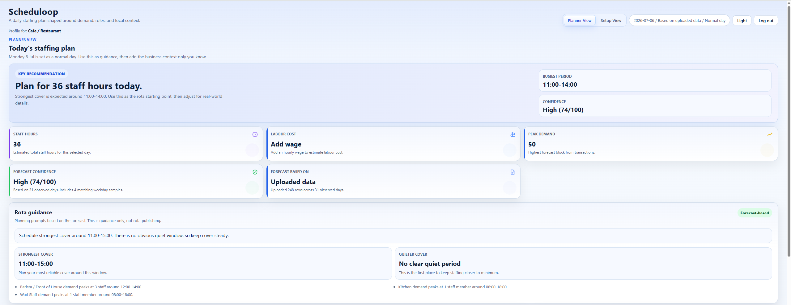Click the Barista / Front of House demand bullet
Screen dimensions: 791x305
81,287
